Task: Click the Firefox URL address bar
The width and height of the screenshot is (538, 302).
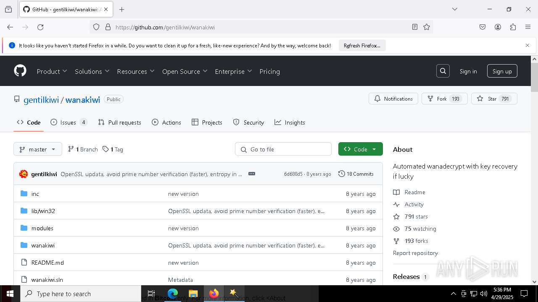Action: 261,27
